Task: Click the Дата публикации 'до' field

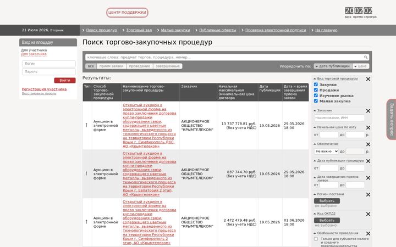Action: 355,168
